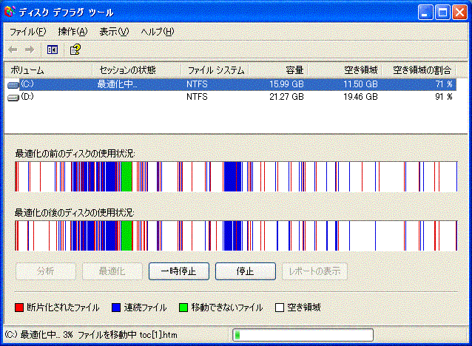Click the 15.99 GB capacity cell
Screen dimensions: 472x346
coord(286,84)
